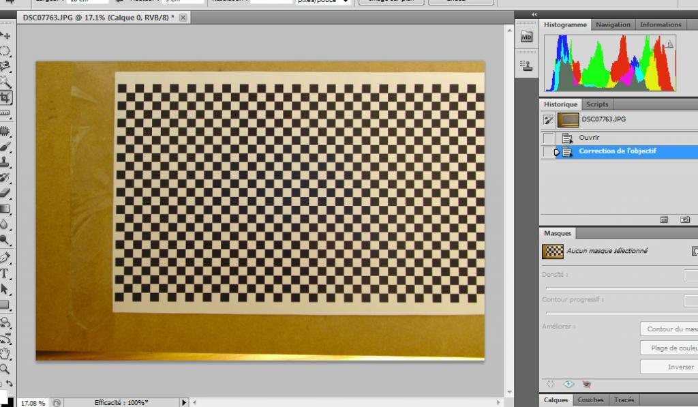Load selection from mask icon
Image resolution: width=698 pixels, height=407 pixels.
point(551,385)
